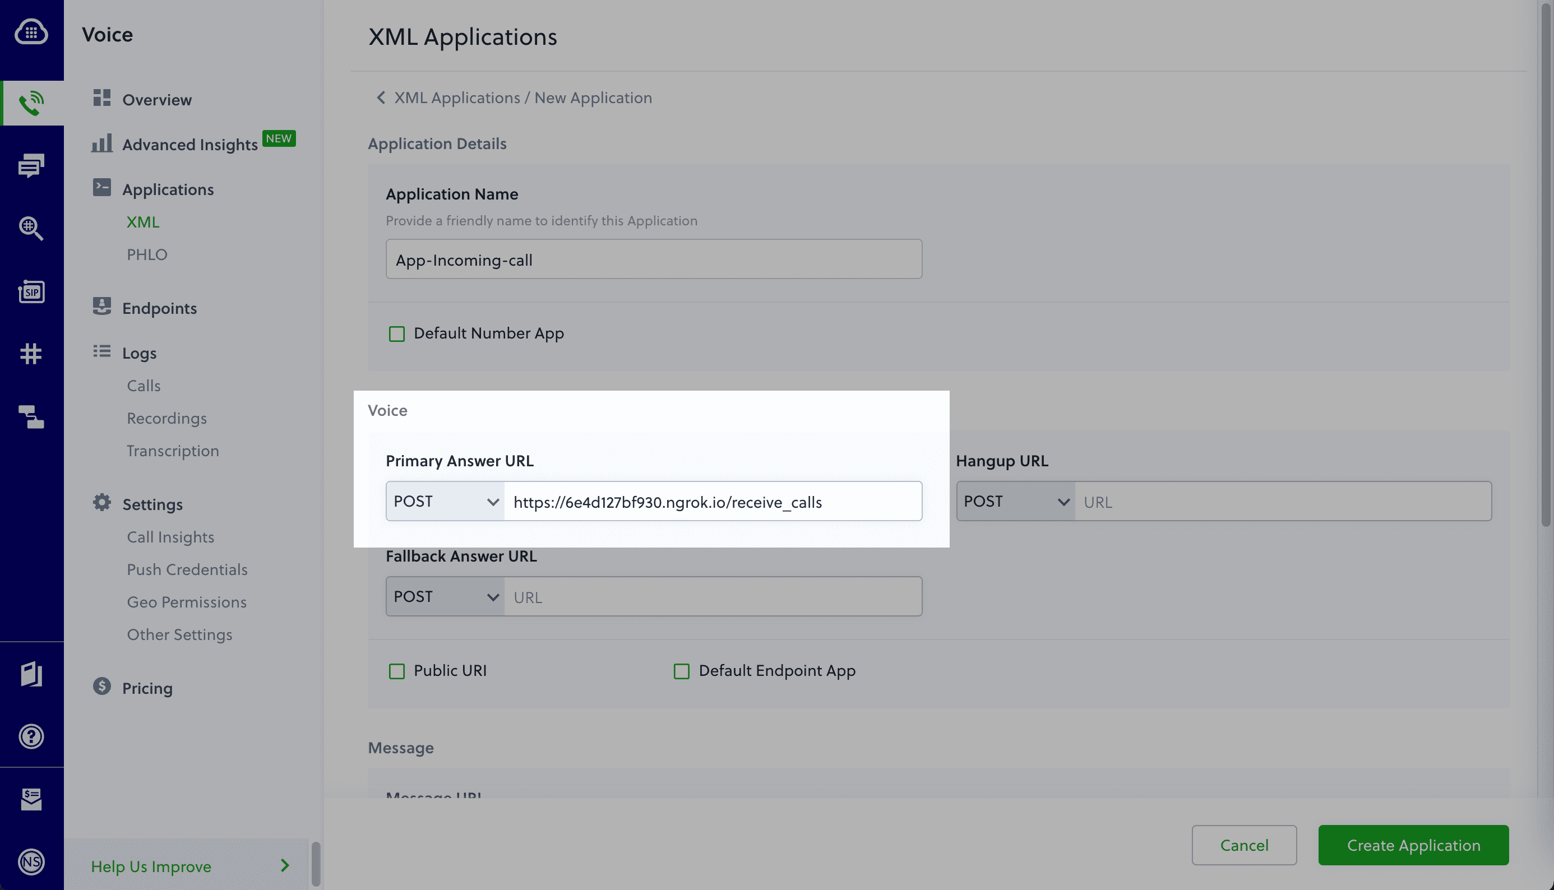Image resolution: width=1554 pixels, height=890 pixels.
Task: Click the Pricing dollar icon
Action: pyautogui.click(x=101, y=687)
